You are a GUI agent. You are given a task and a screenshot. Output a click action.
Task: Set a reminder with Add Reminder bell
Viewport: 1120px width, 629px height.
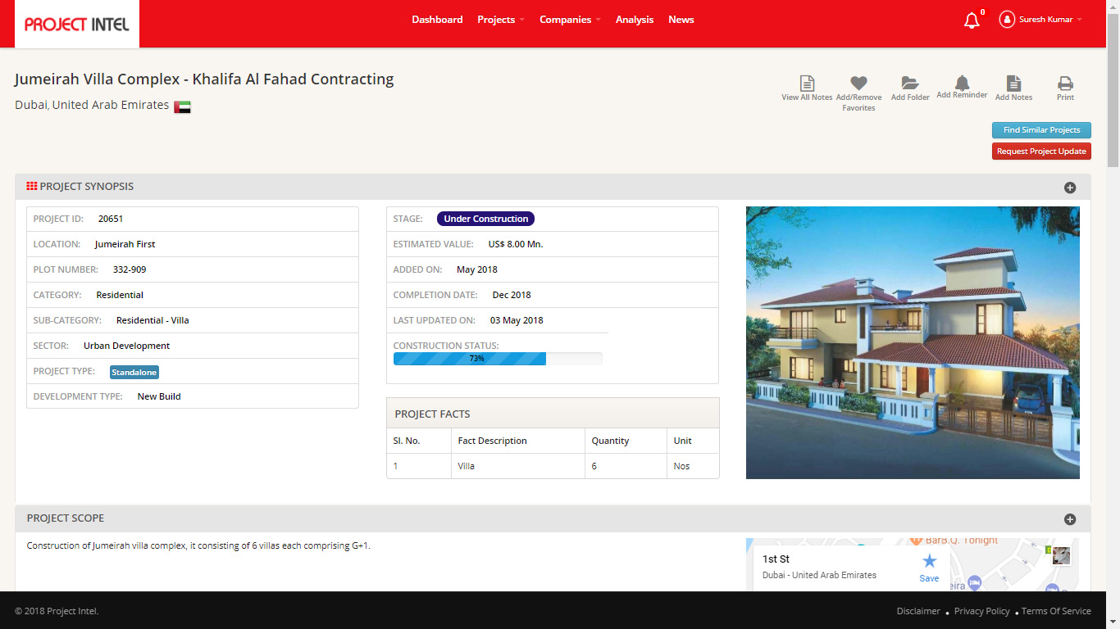coord(962,82)
